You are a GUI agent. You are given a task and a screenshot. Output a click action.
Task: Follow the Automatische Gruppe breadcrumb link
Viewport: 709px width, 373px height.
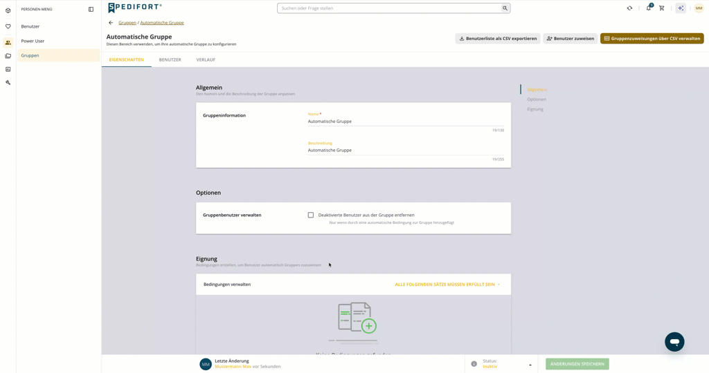coord(162,23)
